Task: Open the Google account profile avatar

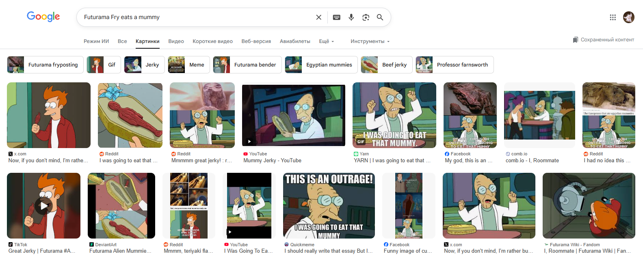Action: [628, 17]
